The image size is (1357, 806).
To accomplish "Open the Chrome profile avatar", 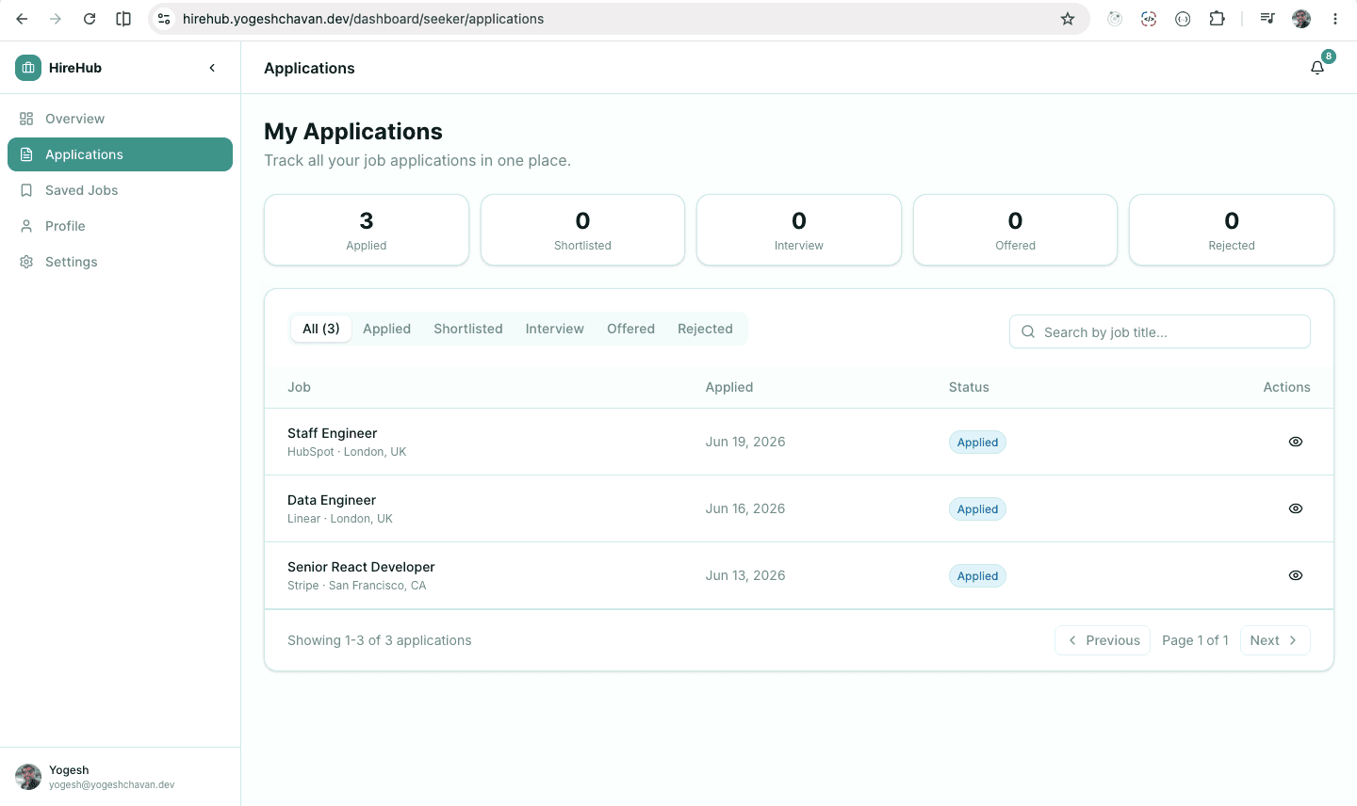I will point(1301,19).
